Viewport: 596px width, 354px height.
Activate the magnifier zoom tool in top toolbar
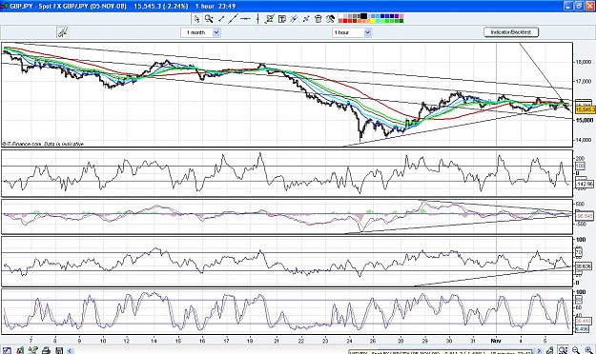tap(209, 19)
